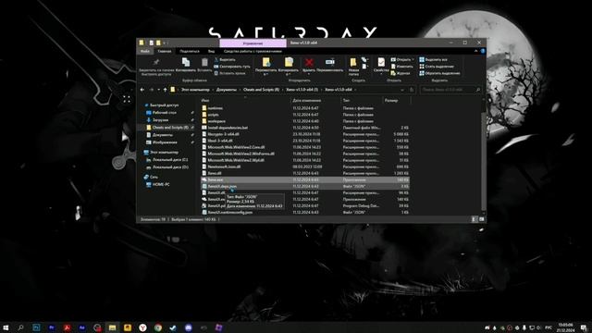This screenshot has width=592, height=333.
Task: Click Edit (Изменить) in ribbon
Action: pyautogui.click(x=402, y=67)
